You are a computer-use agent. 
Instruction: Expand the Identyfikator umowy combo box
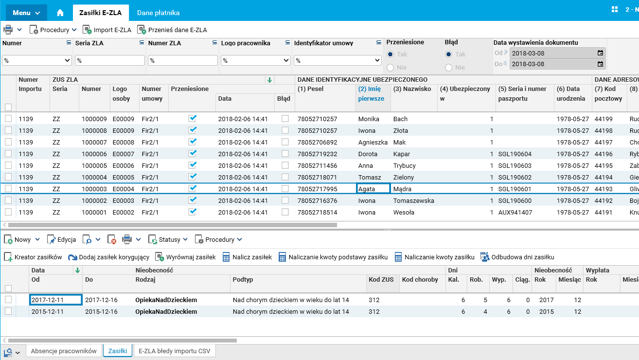coord(377,61)
